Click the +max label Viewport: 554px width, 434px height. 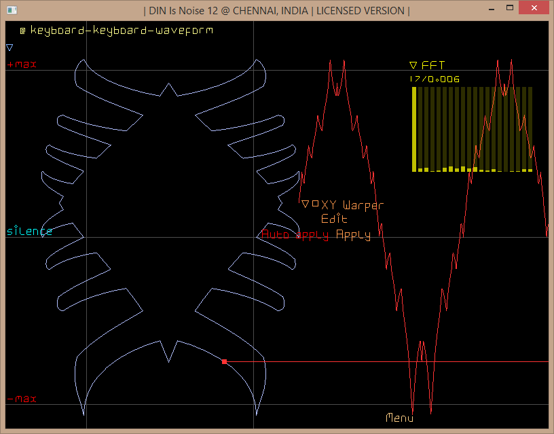tap(21, 65)
